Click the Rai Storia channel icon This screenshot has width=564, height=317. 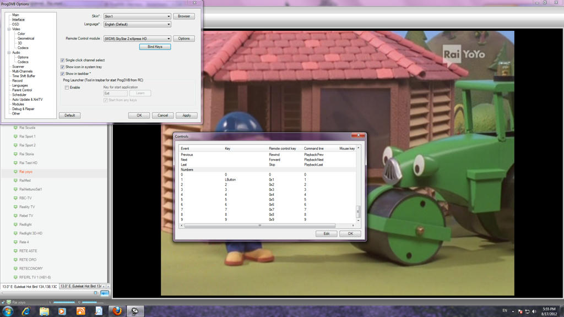(15, 154)
